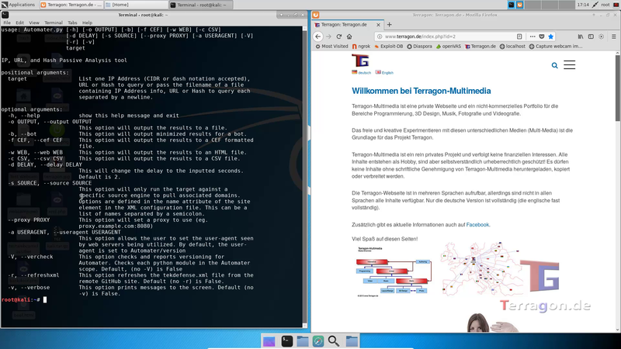Image resolution: width=621 pixels, height=349 pixels.
Task: Click the Firefox forward arrow
Action: click(x=328, y=36)
